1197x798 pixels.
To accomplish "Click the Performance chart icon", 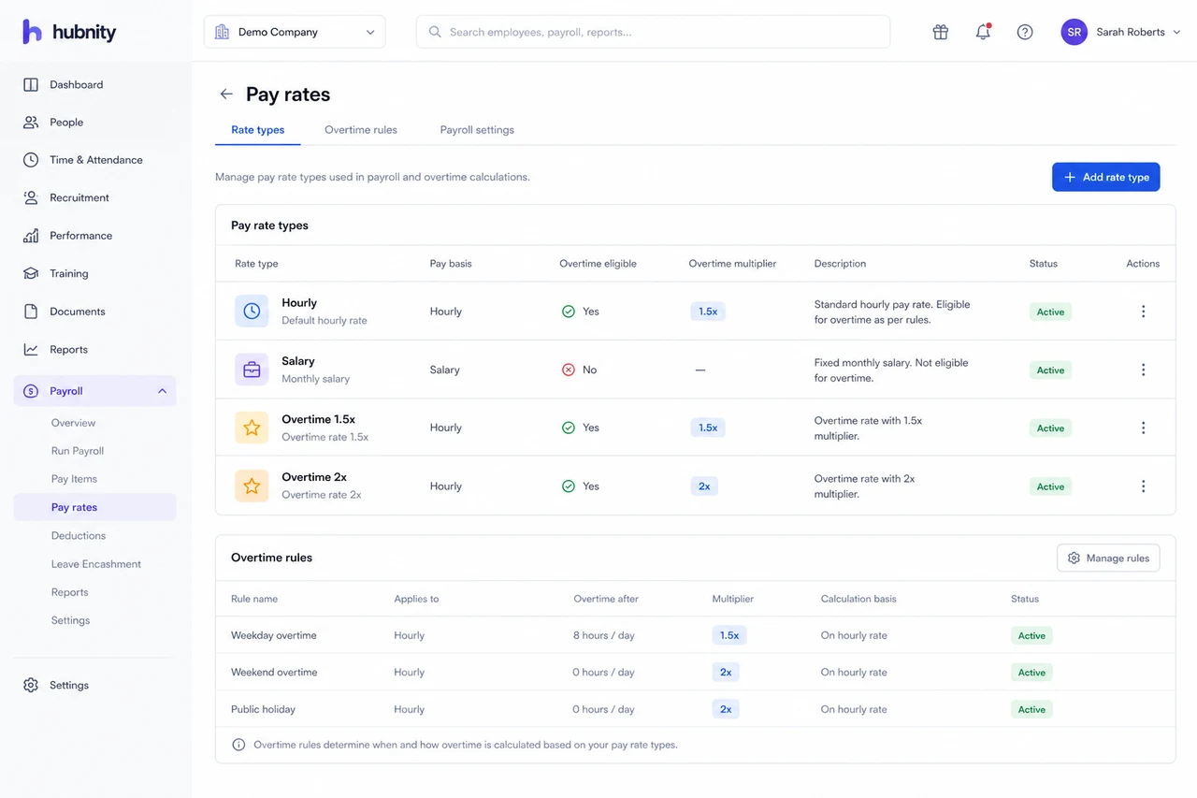I will click(x=31, y=236).
